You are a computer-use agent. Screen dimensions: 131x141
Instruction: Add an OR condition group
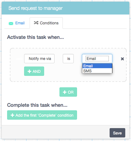coord(68,92)
